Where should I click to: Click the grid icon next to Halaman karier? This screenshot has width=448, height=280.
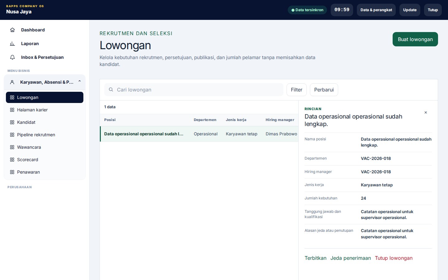[12, 110]
